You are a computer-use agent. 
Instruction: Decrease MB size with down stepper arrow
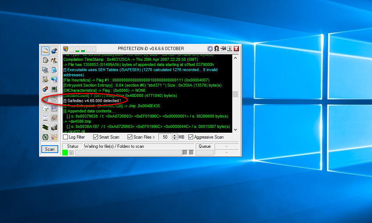[175, 139]
